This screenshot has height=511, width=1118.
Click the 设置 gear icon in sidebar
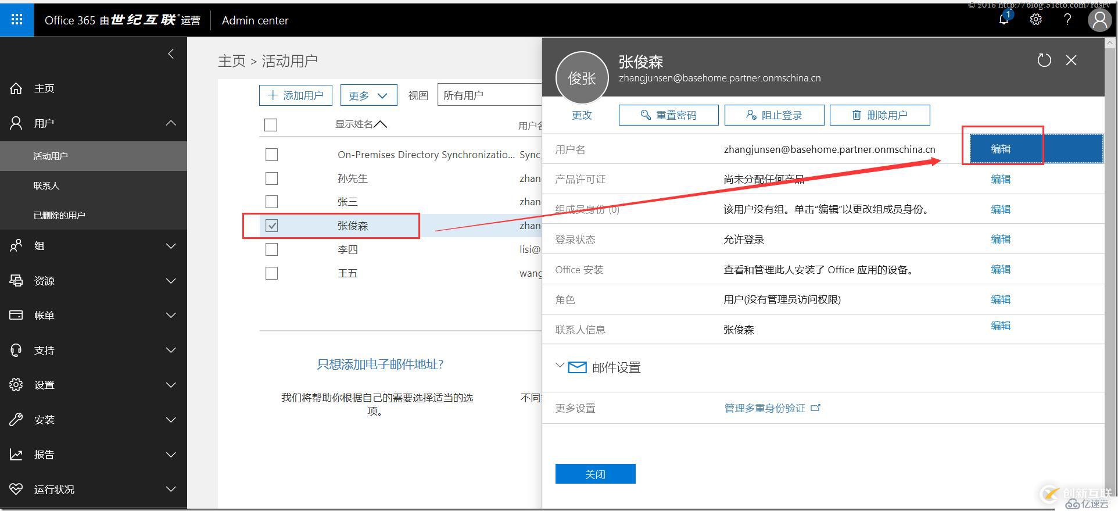[x=16, y=385]
